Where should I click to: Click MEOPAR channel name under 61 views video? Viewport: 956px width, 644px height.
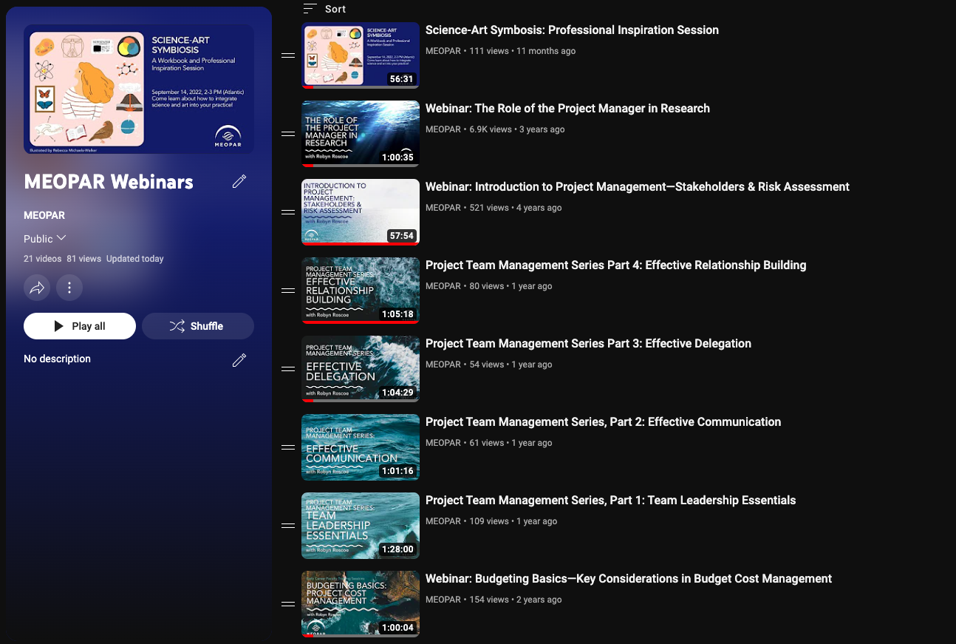coord(443,443)
